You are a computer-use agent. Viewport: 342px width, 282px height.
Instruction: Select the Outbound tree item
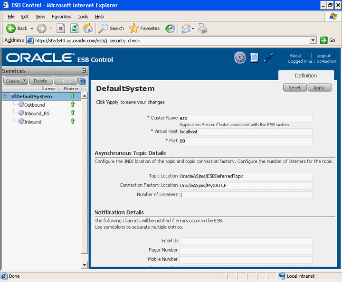(35, 105)
